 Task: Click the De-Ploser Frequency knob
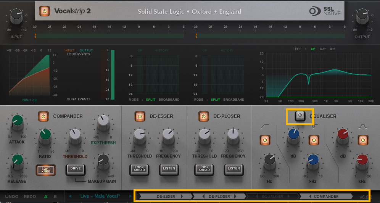pyautogui.click(x=233, y=136)
